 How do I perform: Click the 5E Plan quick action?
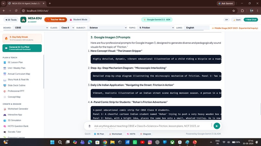pos(99,134)
